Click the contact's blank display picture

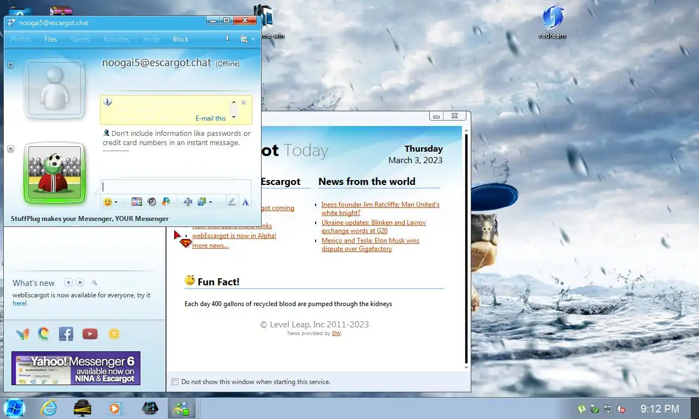[x=55, y=89]
